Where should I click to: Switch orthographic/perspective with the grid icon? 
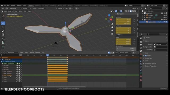112,34
